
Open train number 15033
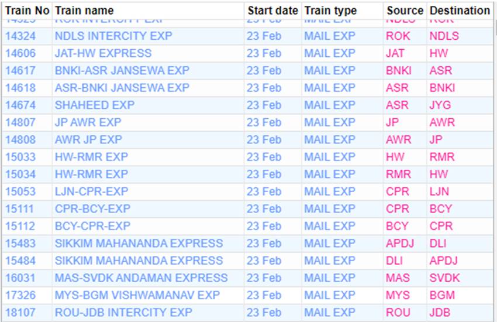click(20, 157)
